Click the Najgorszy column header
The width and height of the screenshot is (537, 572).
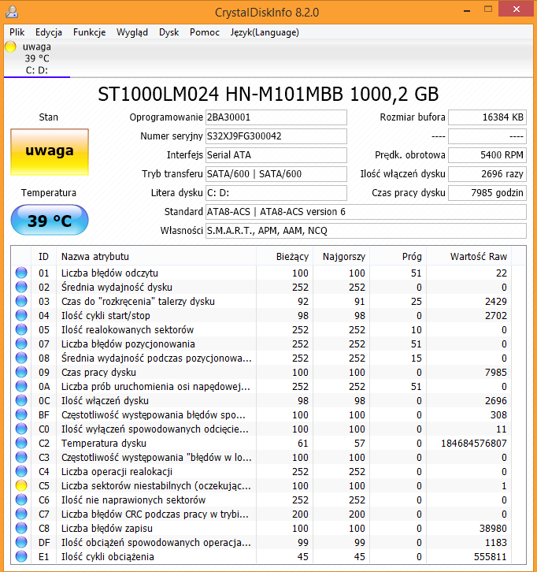341,256
